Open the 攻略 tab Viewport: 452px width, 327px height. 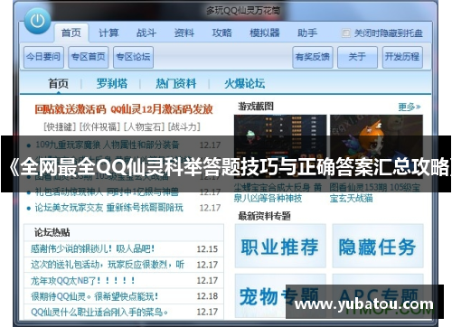pos(222,33)
